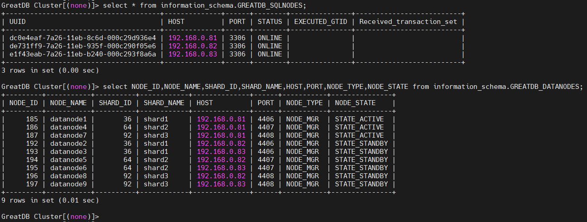Click port 4408 in the datanode8 row
The width and height of the screenshot is (587, 222).
coord(266,176)
